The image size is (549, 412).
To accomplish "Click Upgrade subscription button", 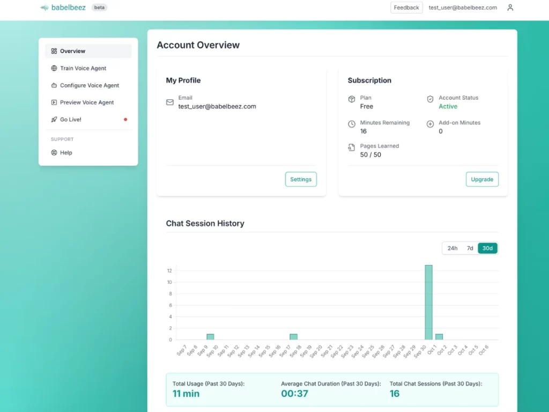I will pyautogui.click(x=482, y=179).
